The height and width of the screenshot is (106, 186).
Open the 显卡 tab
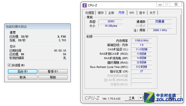[x=142, y=13]
